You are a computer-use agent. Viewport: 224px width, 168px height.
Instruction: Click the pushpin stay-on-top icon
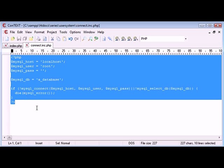pos(110,39)
